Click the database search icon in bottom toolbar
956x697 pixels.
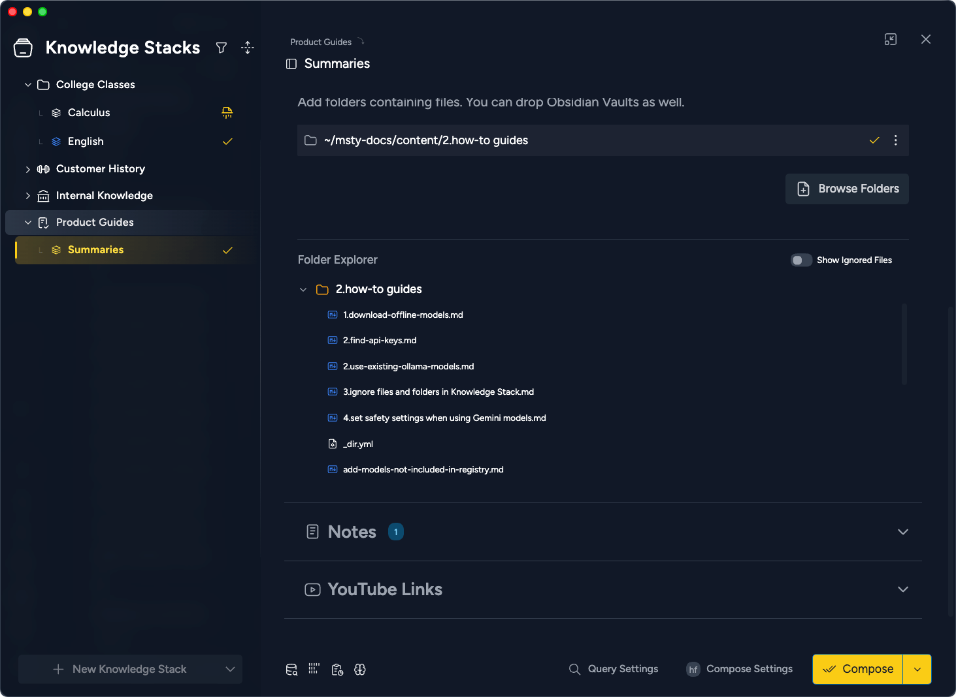pyautogui.click(x=291, y=670)
